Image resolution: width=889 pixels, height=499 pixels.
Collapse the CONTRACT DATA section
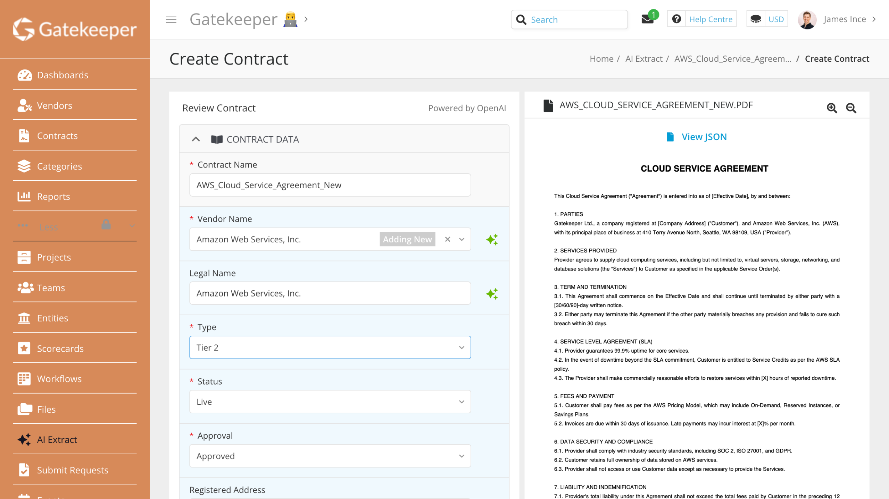[196, 139]
